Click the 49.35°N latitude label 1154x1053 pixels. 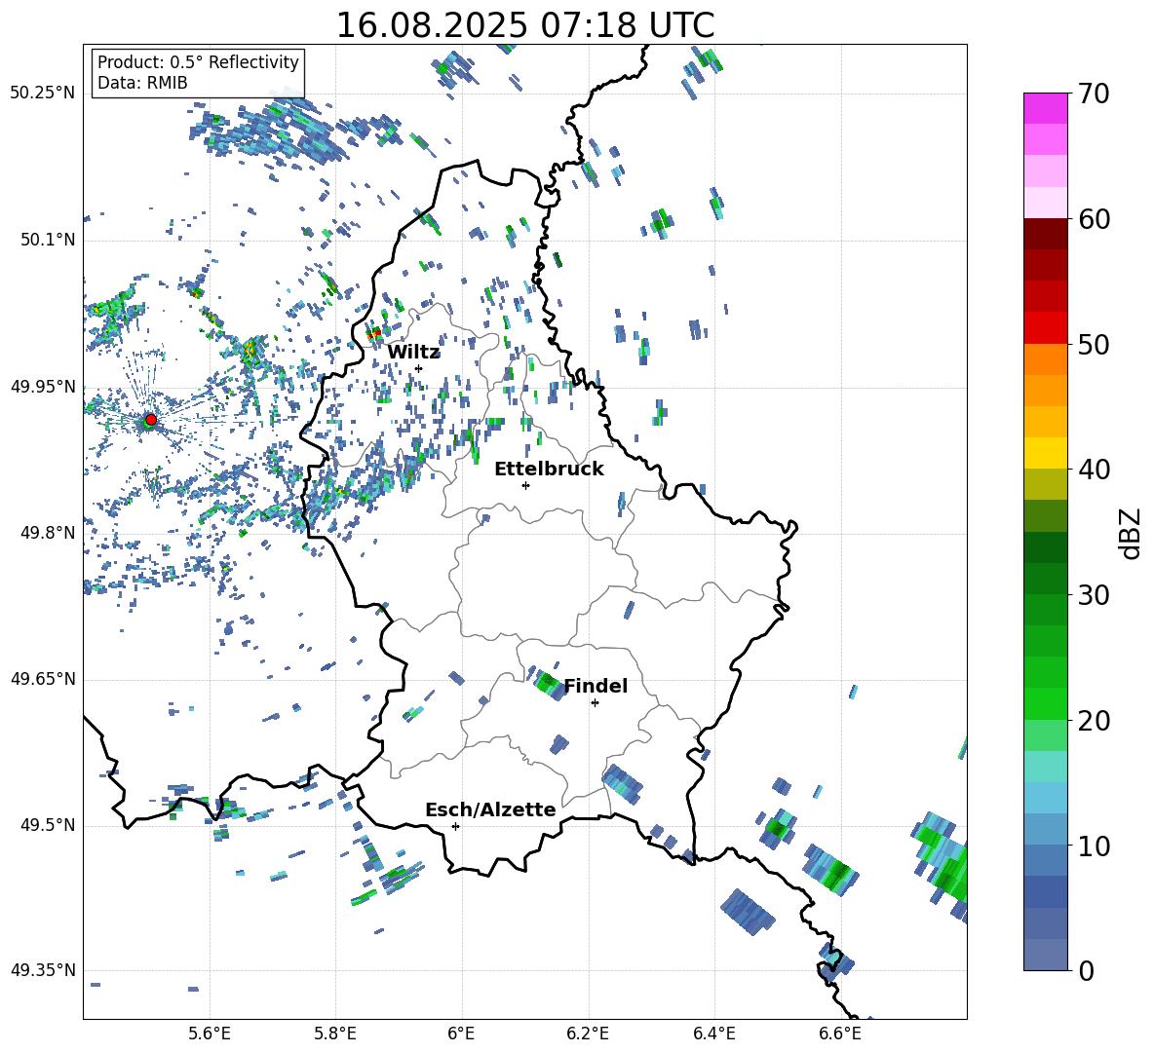tap(43, 970)
